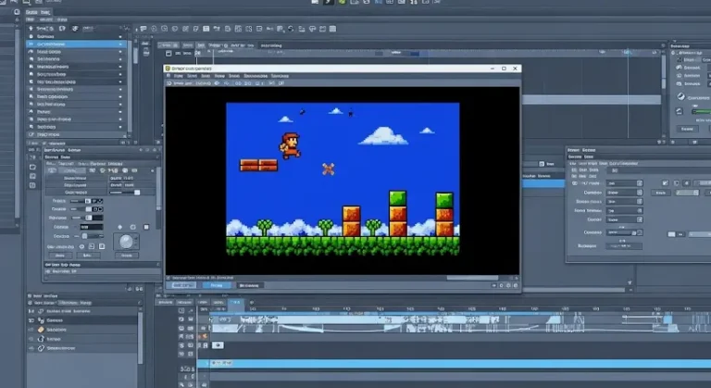Select the first tab above the timeline tracks

pos(165,302)
